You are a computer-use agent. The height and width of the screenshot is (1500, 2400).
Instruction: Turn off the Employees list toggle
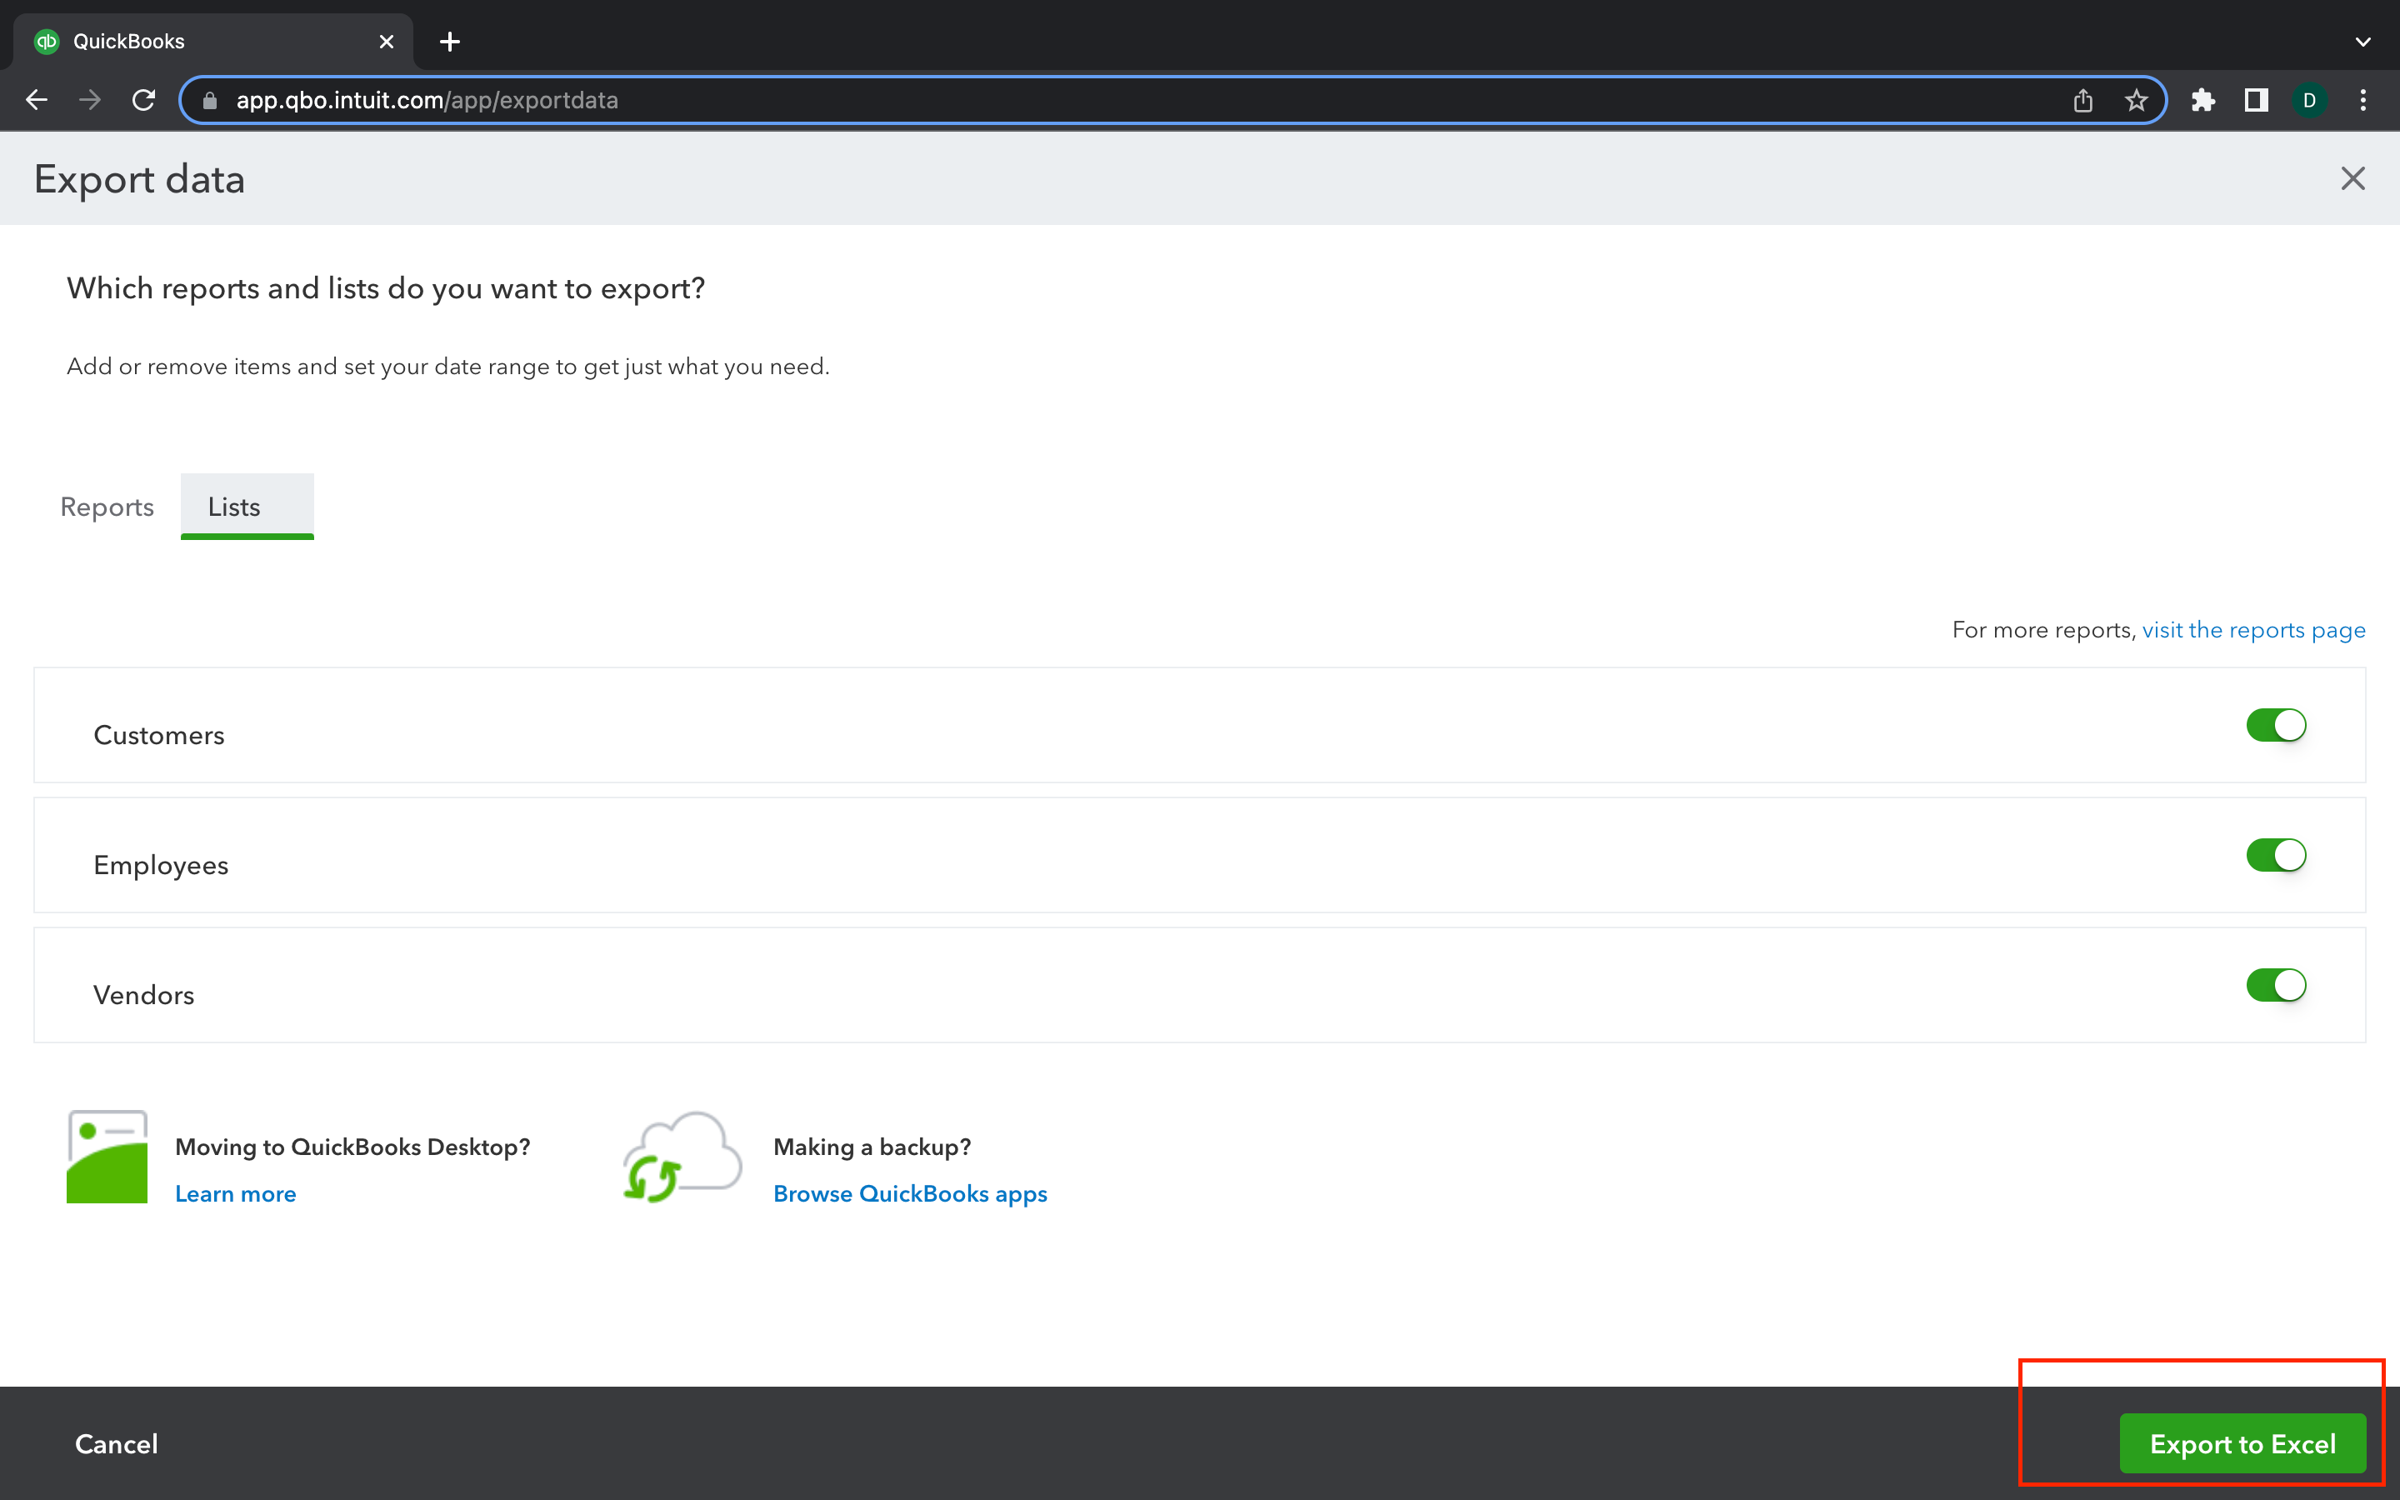(x=2276, y=855)
